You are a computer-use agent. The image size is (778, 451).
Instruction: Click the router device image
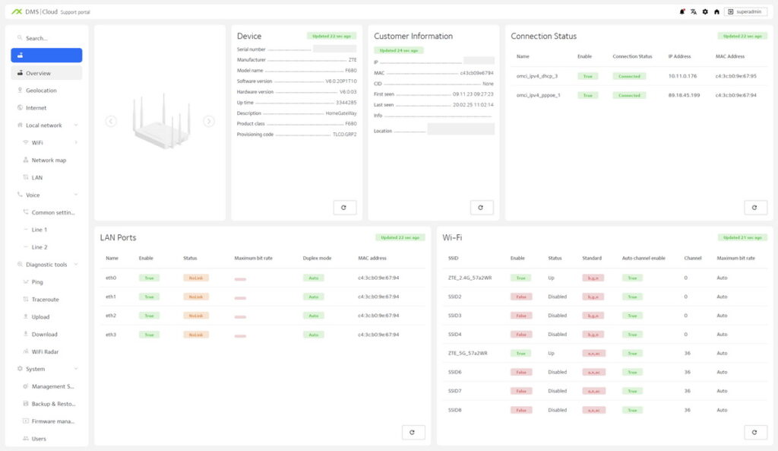(162, 121)
